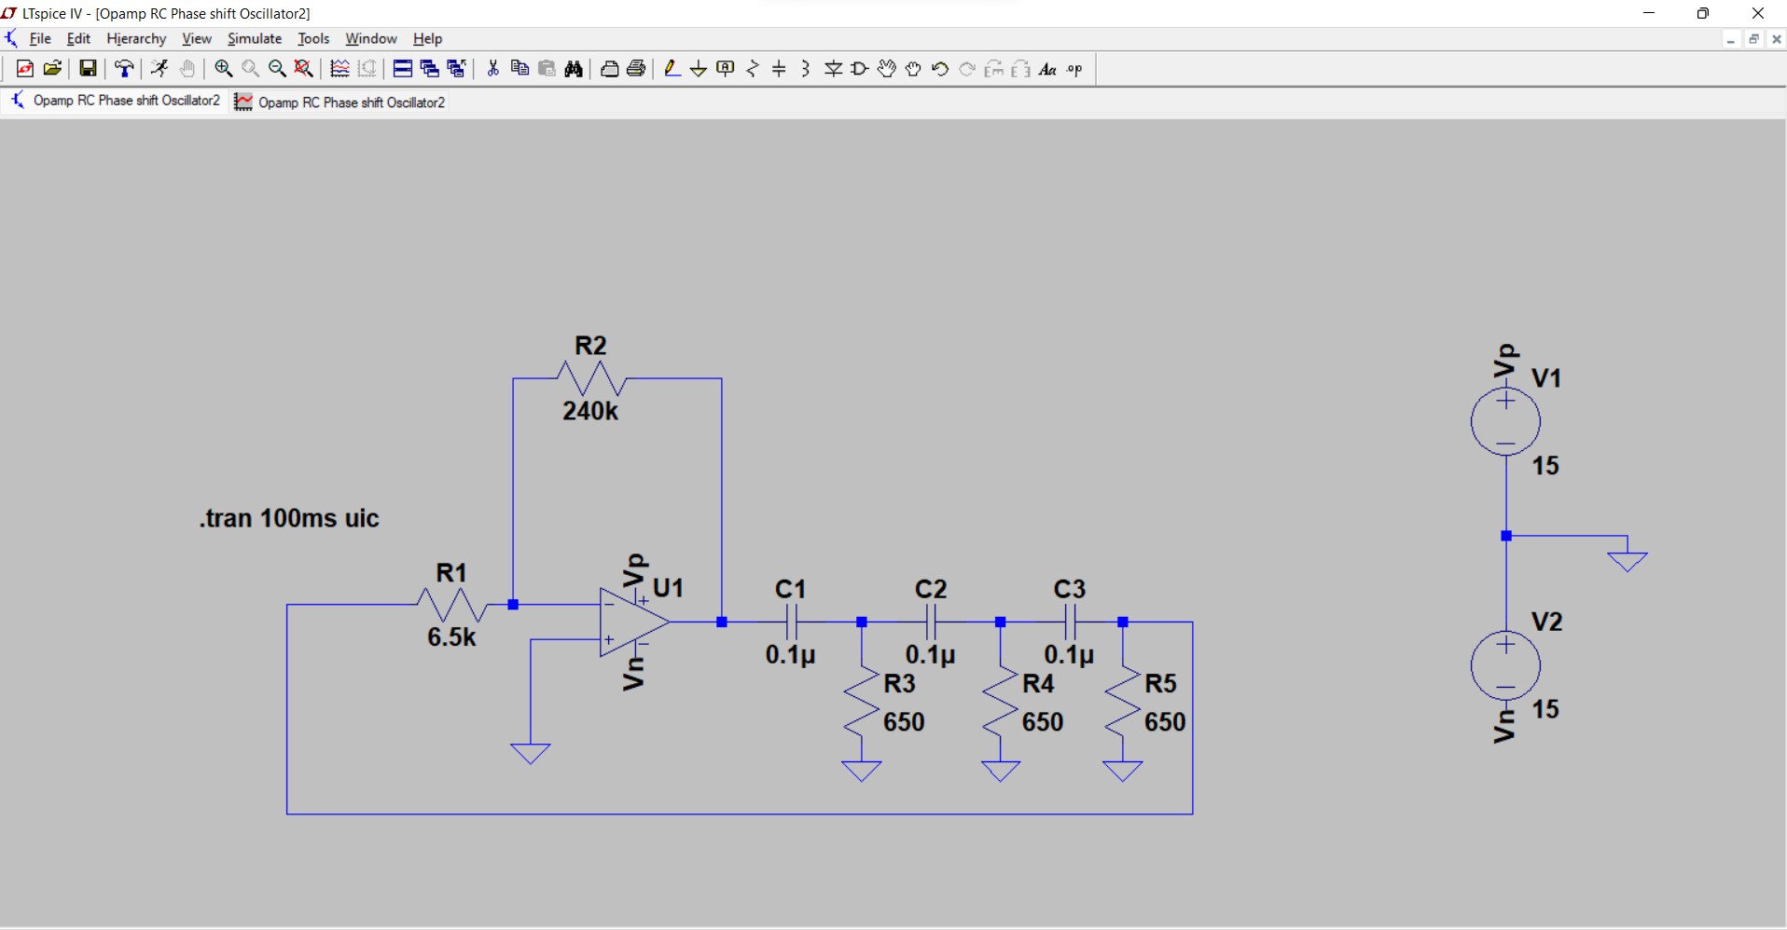This screenshot has height=930, width=1787.
Task: Select the drag tool hand icon
Action: (913, 68)
